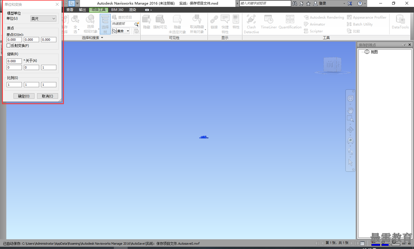Toggle 快捷特性 quick properties
Viewport: 414px width, 249px height.
(x=225, y=24)
